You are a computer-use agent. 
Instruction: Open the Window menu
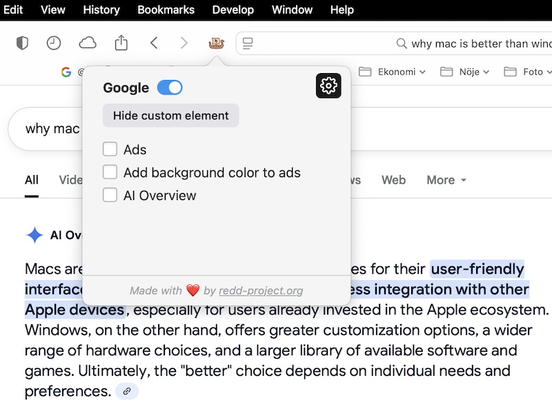tap(292, 10)
